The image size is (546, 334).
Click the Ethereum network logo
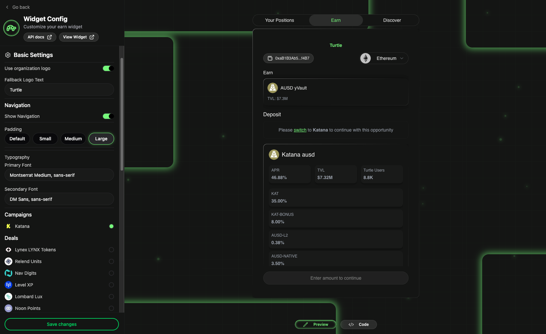coord(366,58)
